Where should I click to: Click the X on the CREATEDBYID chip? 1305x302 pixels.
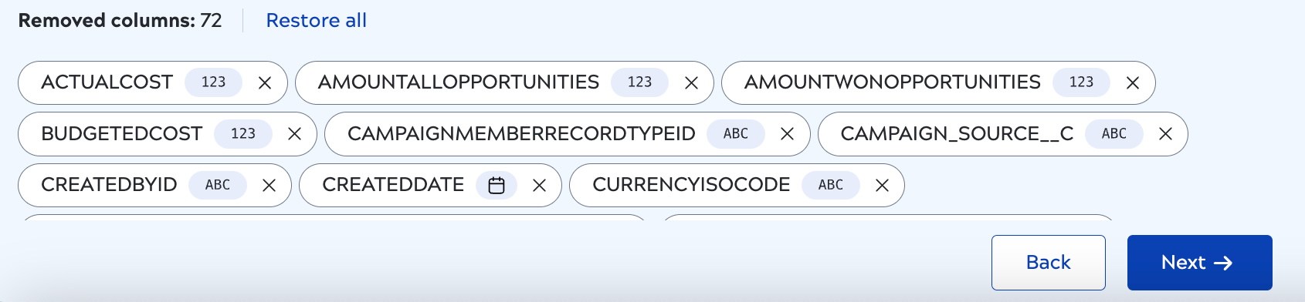[269, 186]
